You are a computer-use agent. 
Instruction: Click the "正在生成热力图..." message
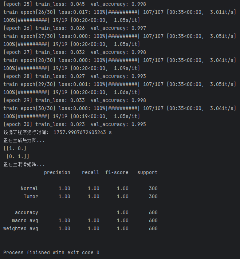[x=24, y=140]
